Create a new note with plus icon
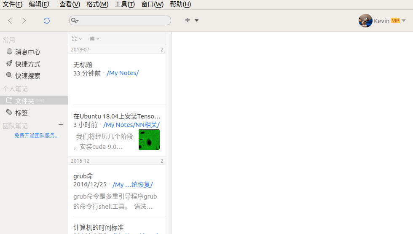 click(x=188, y=20)
